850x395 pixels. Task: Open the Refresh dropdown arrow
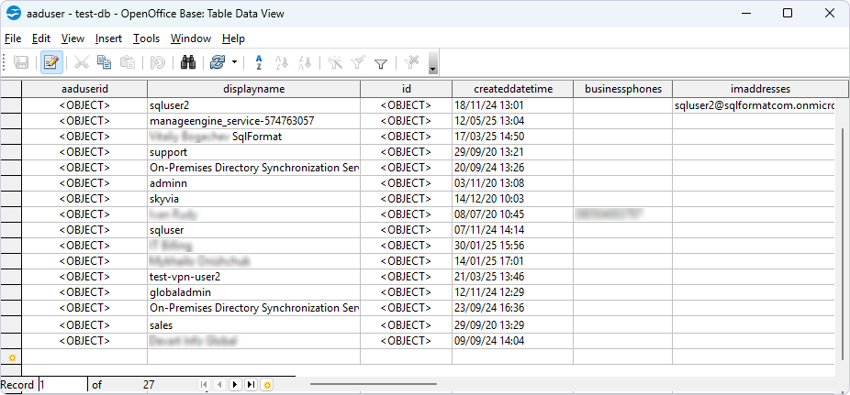[x=234, y=62]
